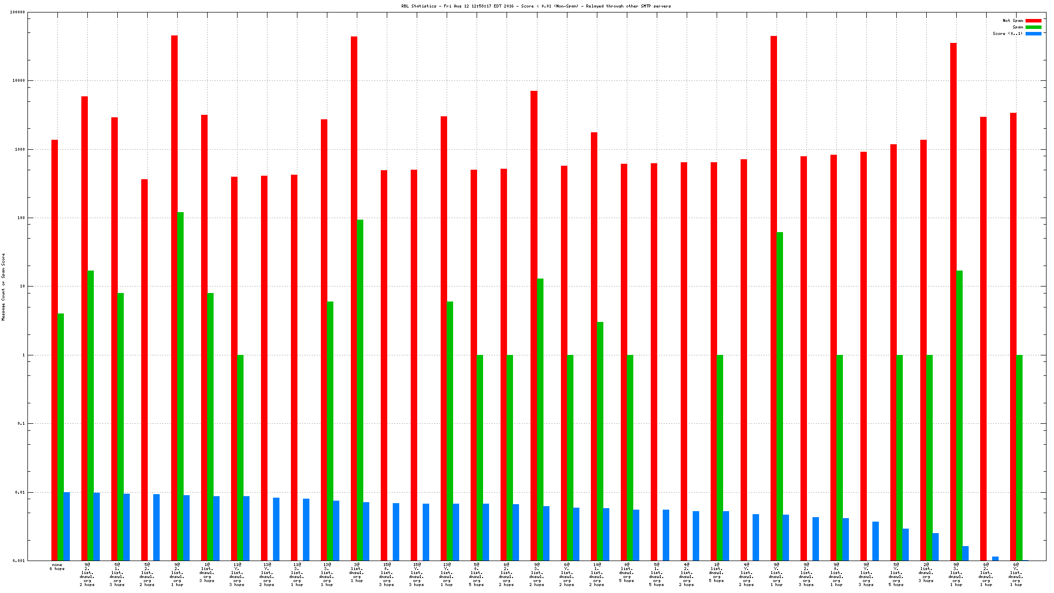Screen dimensions: 1054x593
Task: Click the green Spam legend swatch
Action: tap(1033, 27)
